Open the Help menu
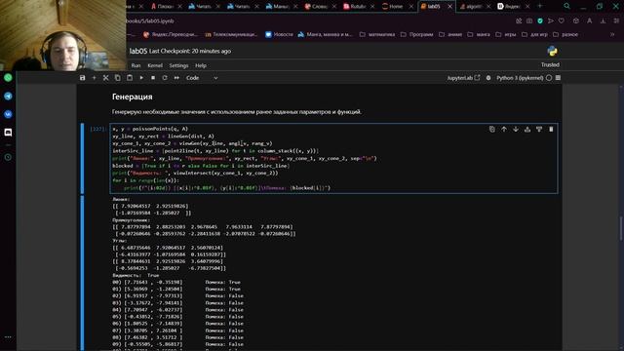The height and width of the screenshot is (351, 624). point(201,65)
